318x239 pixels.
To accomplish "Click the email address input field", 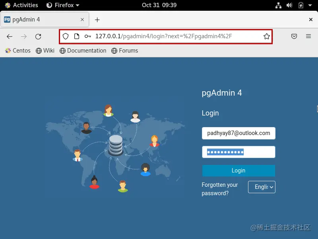I will pos(238,133).
